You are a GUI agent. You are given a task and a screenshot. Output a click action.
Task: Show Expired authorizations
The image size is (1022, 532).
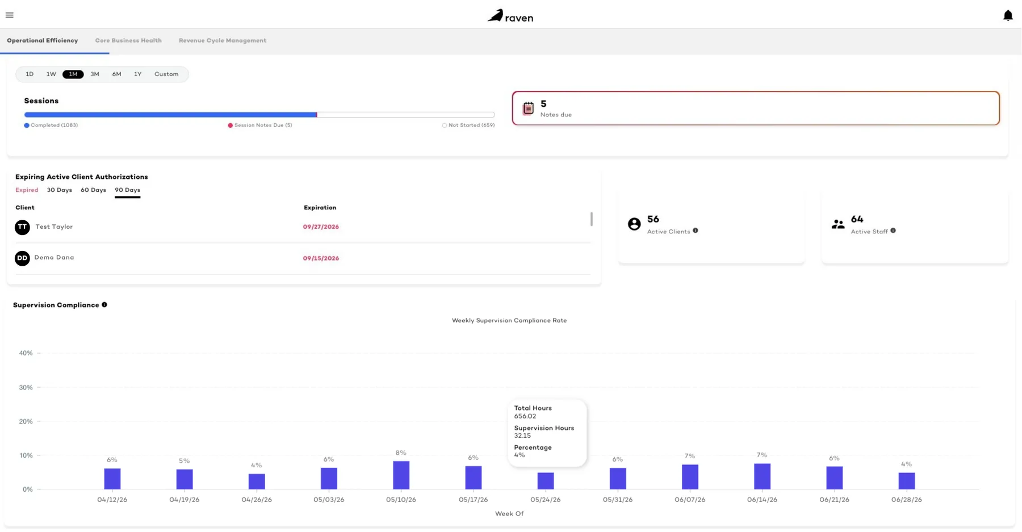[27, 190]
